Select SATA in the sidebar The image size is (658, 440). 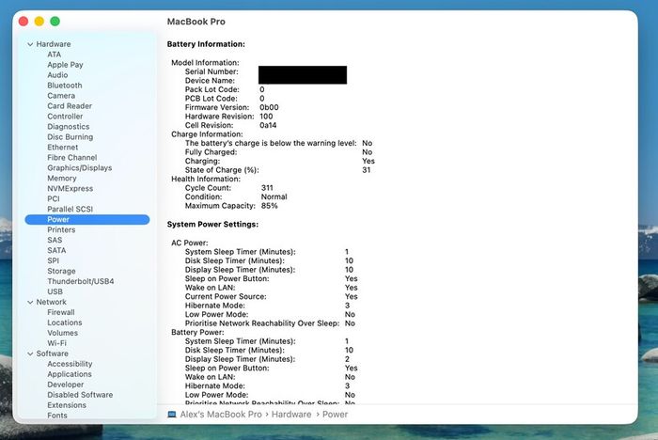point(56,250)
